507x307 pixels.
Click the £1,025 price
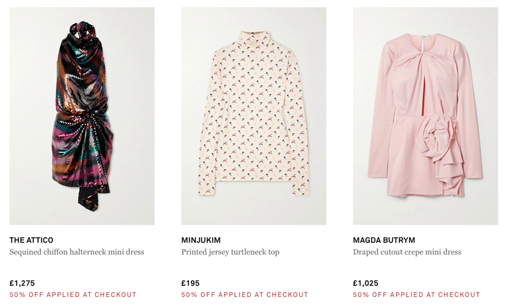(365, 283)
